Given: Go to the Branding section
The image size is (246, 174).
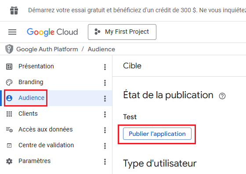Looking at the screenshot, I should click(31, 82).
